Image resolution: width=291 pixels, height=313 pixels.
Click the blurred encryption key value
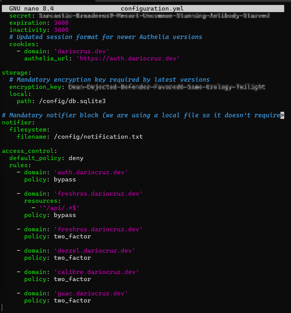[167, 87]
